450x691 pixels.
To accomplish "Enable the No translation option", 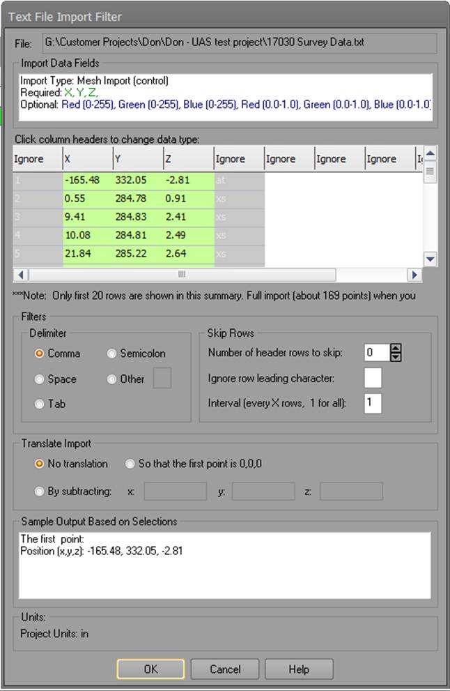I will 40,464.
